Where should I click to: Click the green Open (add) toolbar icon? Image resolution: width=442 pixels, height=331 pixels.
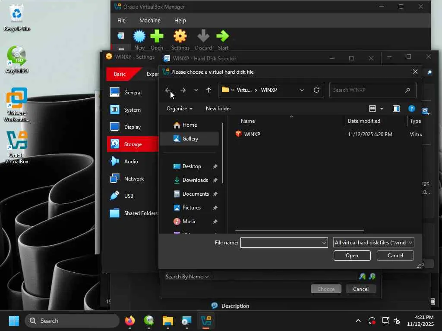click(157, 37)
